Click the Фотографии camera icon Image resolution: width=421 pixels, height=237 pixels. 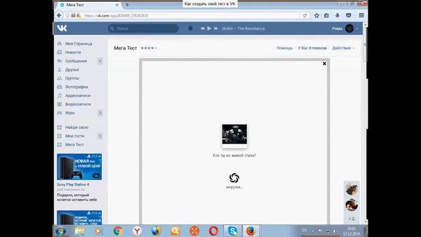[60, 87]
